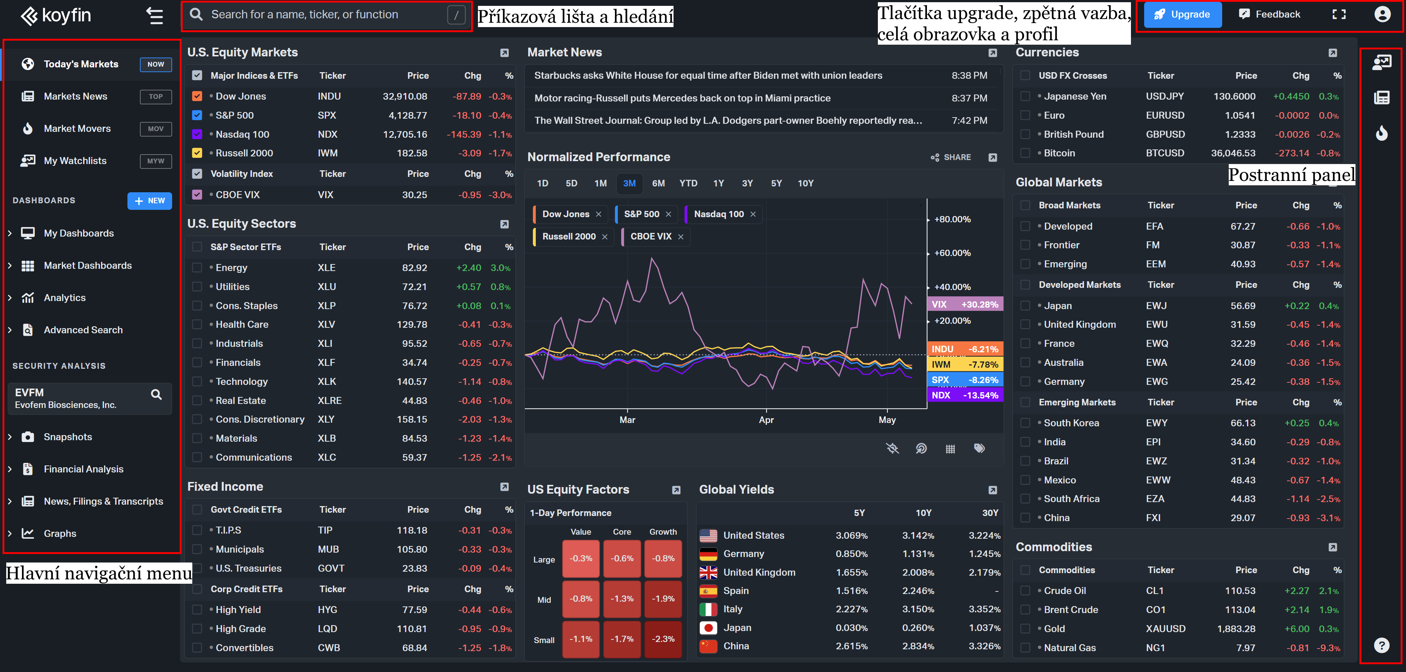
Task: Select the 1D time range tab
Action: [542, 183]
